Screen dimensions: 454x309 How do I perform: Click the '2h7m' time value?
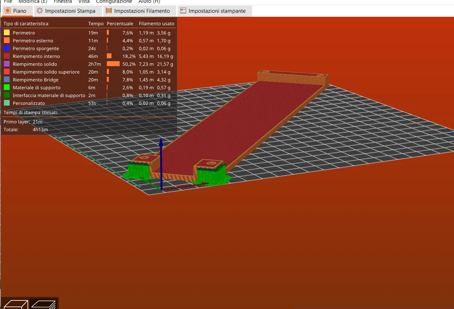(x=95, y=64)
